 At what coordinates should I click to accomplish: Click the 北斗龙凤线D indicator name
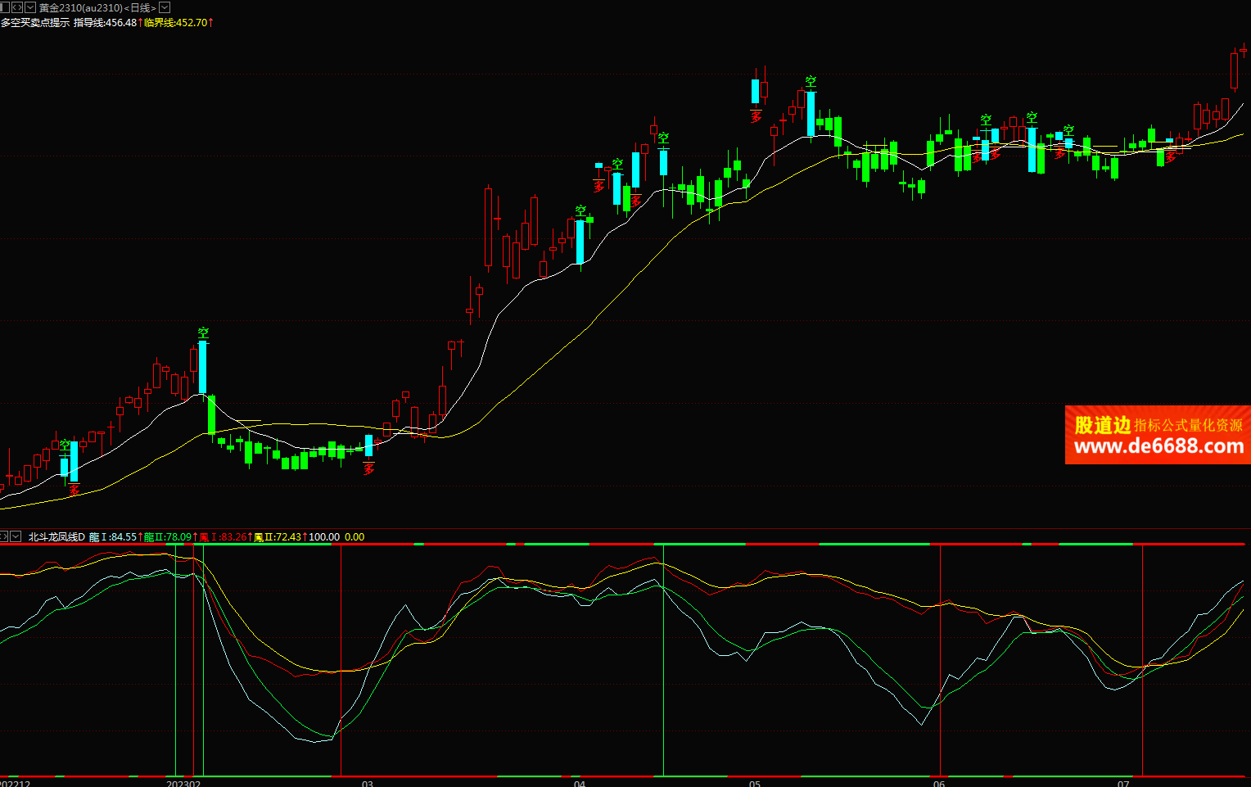click(56, 537)
